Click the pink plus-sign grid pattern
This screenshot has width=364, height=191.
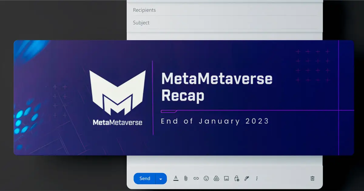click(x=312, y=66)
